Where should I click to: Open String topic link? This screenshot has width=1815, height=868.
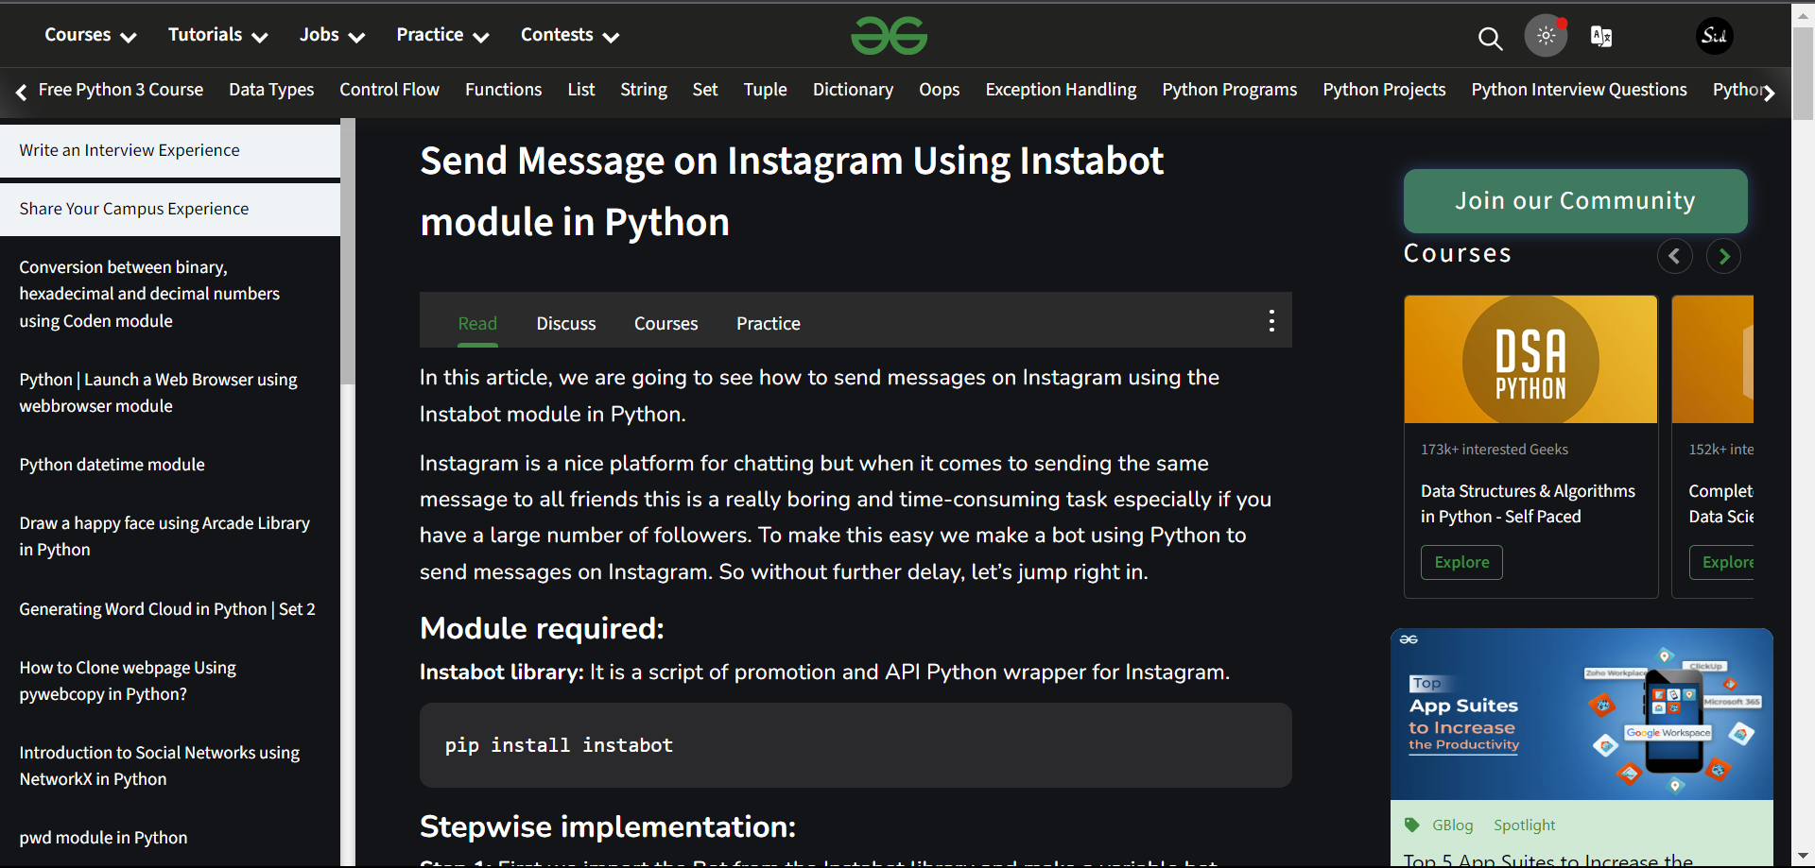(644, 90)
